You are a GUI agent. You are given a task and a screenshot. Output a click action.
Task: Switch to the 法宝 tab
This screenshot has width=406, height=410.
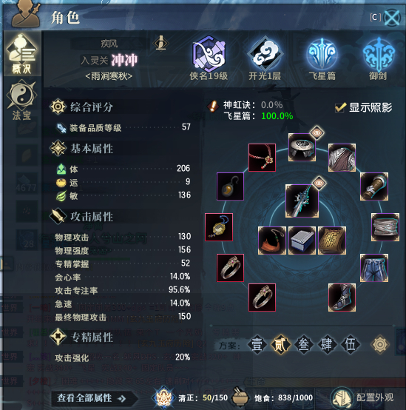point(22,101)
